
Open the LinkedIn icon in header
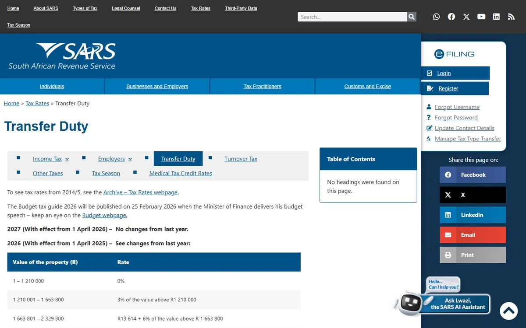tap(496, 17)
